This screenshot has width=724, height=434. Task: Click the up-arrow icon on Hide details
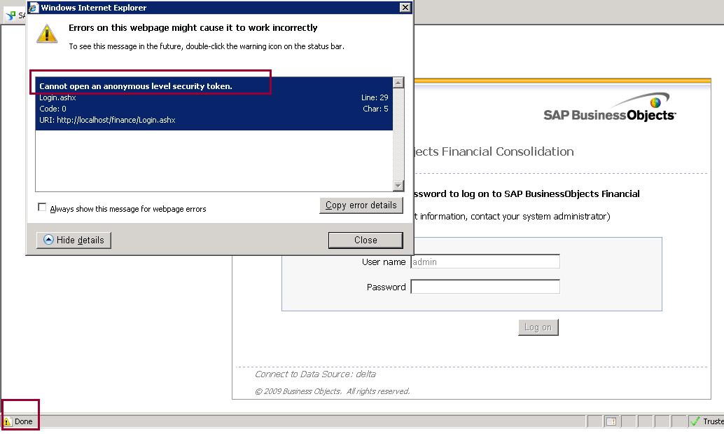point(48,239)
